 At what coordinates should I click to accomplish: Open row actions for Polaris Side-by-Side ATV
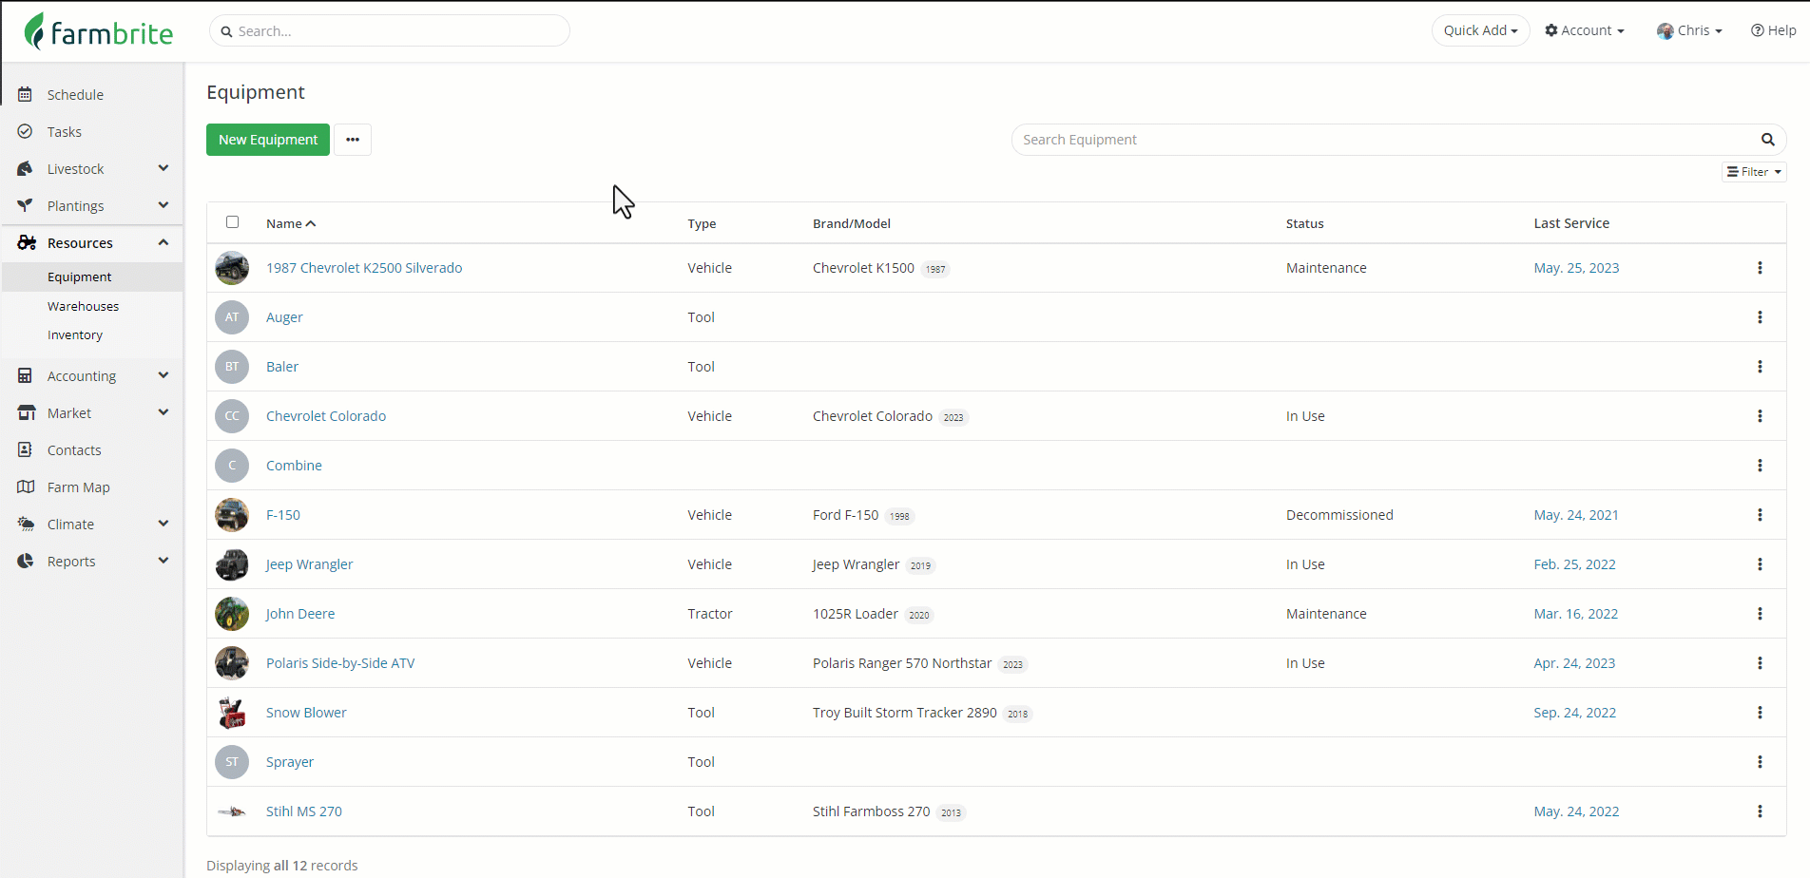pos(1760,663)
